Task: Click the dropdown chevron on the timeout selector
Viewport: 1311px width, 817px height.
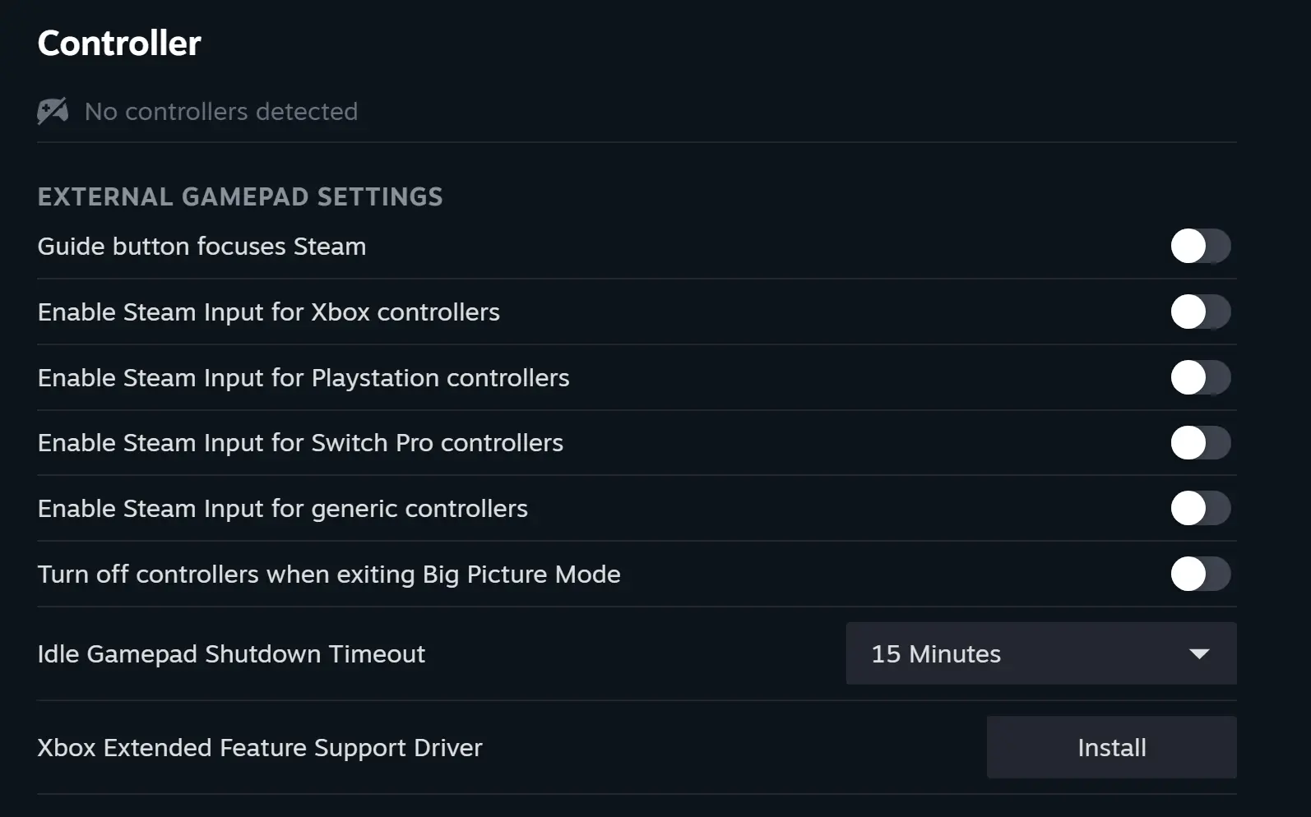Action: point(1200,654)
